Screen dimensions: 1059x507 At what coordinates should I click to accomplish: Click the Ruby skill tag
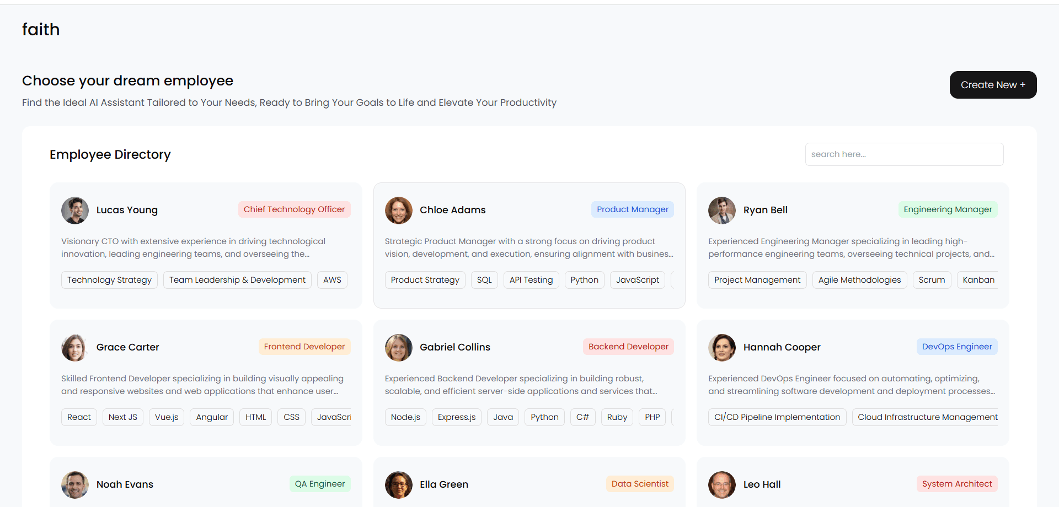(617, 417)
